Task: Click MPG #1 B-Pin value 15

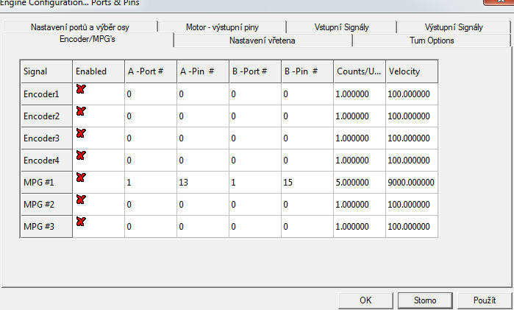Action: coord(288,183)
